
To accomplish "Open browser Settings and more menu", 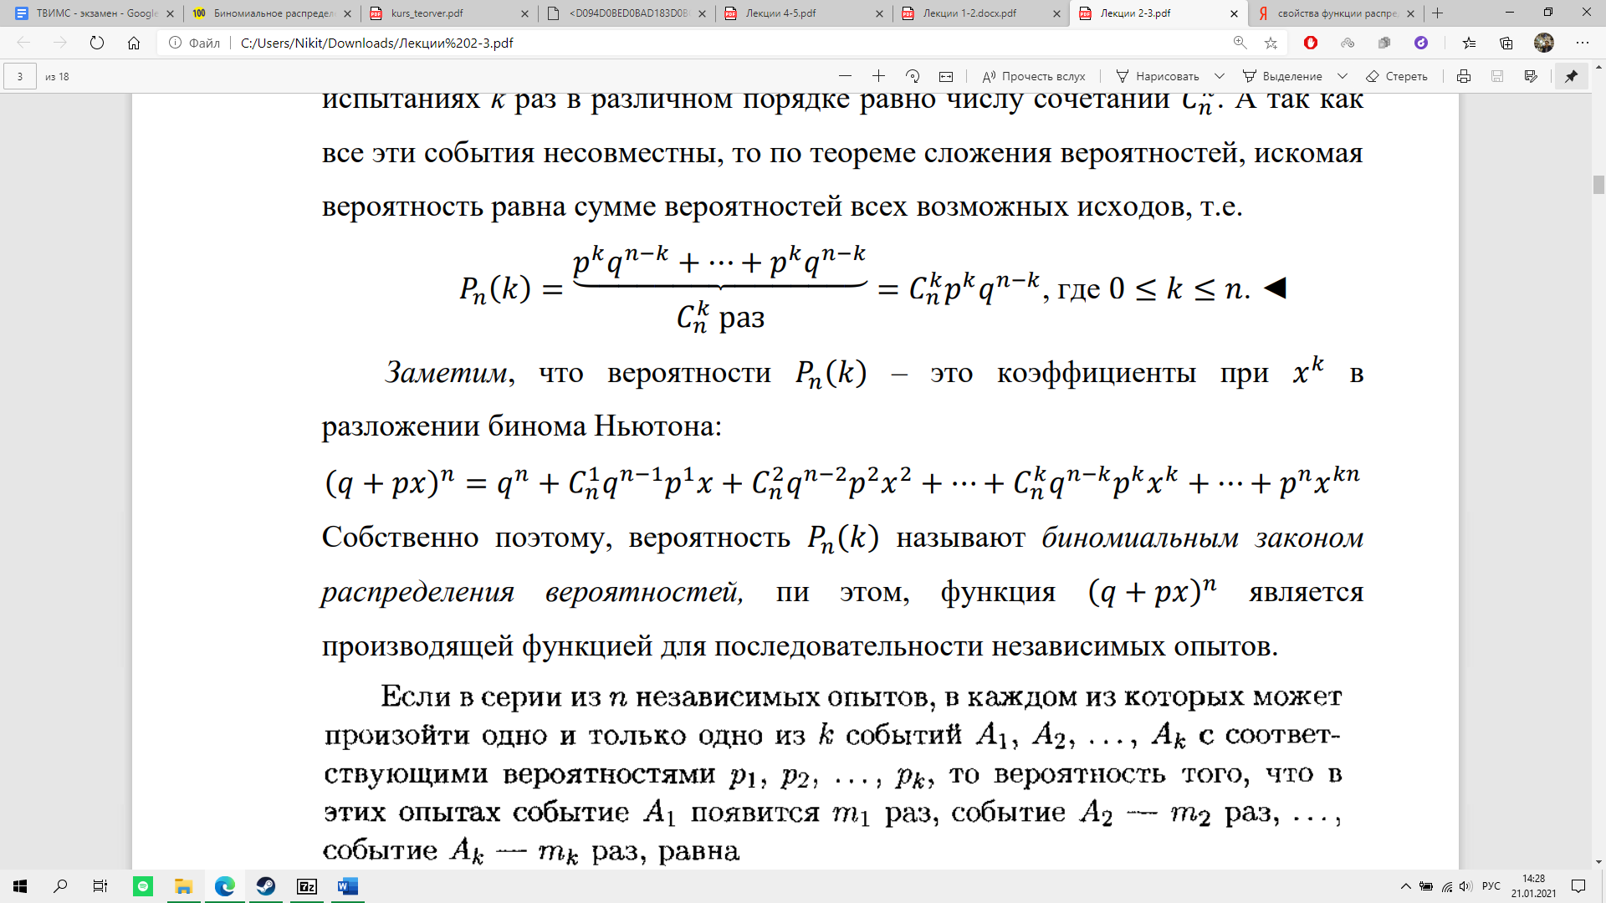I will [x=1582, y=43].
